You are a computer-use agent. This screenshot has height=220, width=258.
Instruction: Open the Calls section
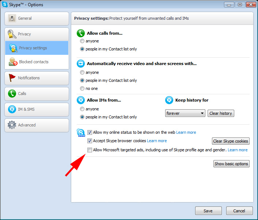(37, 94)
